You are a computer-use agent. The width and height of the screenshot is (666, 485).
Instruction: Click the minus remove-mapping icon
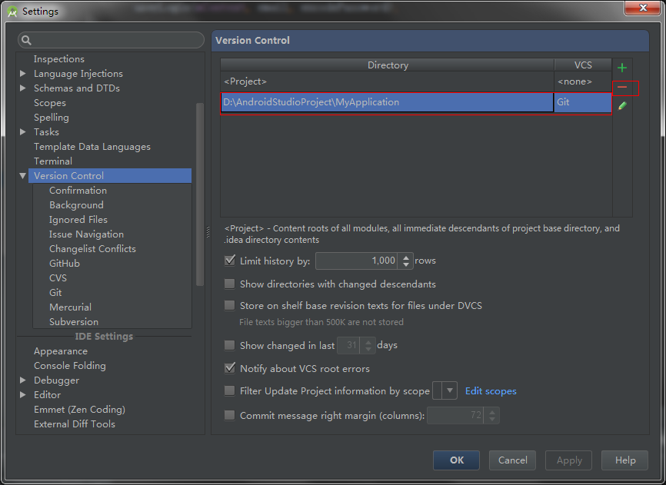622,88
